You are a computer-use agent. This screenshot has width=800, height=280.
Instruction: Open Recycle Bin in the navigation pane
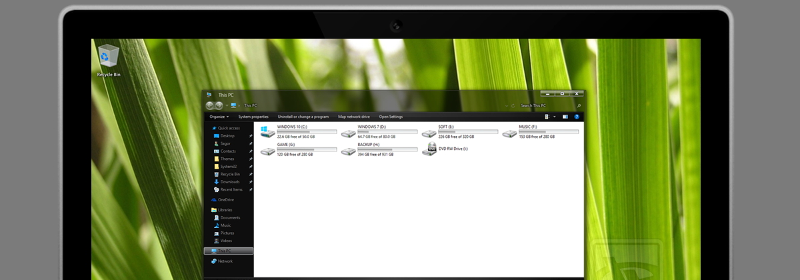(227, 174)
